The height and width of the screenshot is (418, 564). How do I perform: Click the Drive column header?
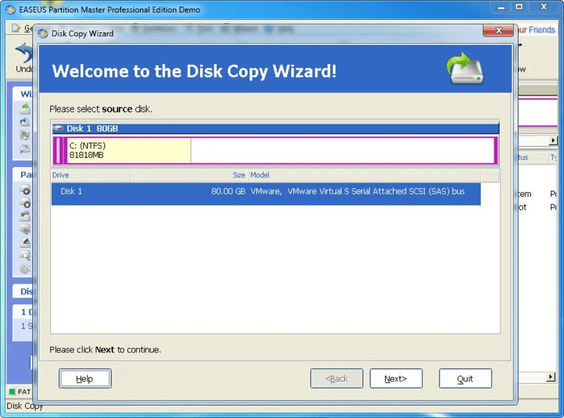coord(91,175)
